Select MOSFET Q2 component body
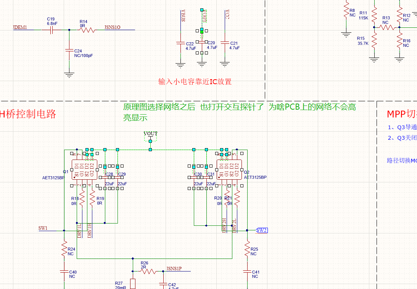 (x=229, y=169)
